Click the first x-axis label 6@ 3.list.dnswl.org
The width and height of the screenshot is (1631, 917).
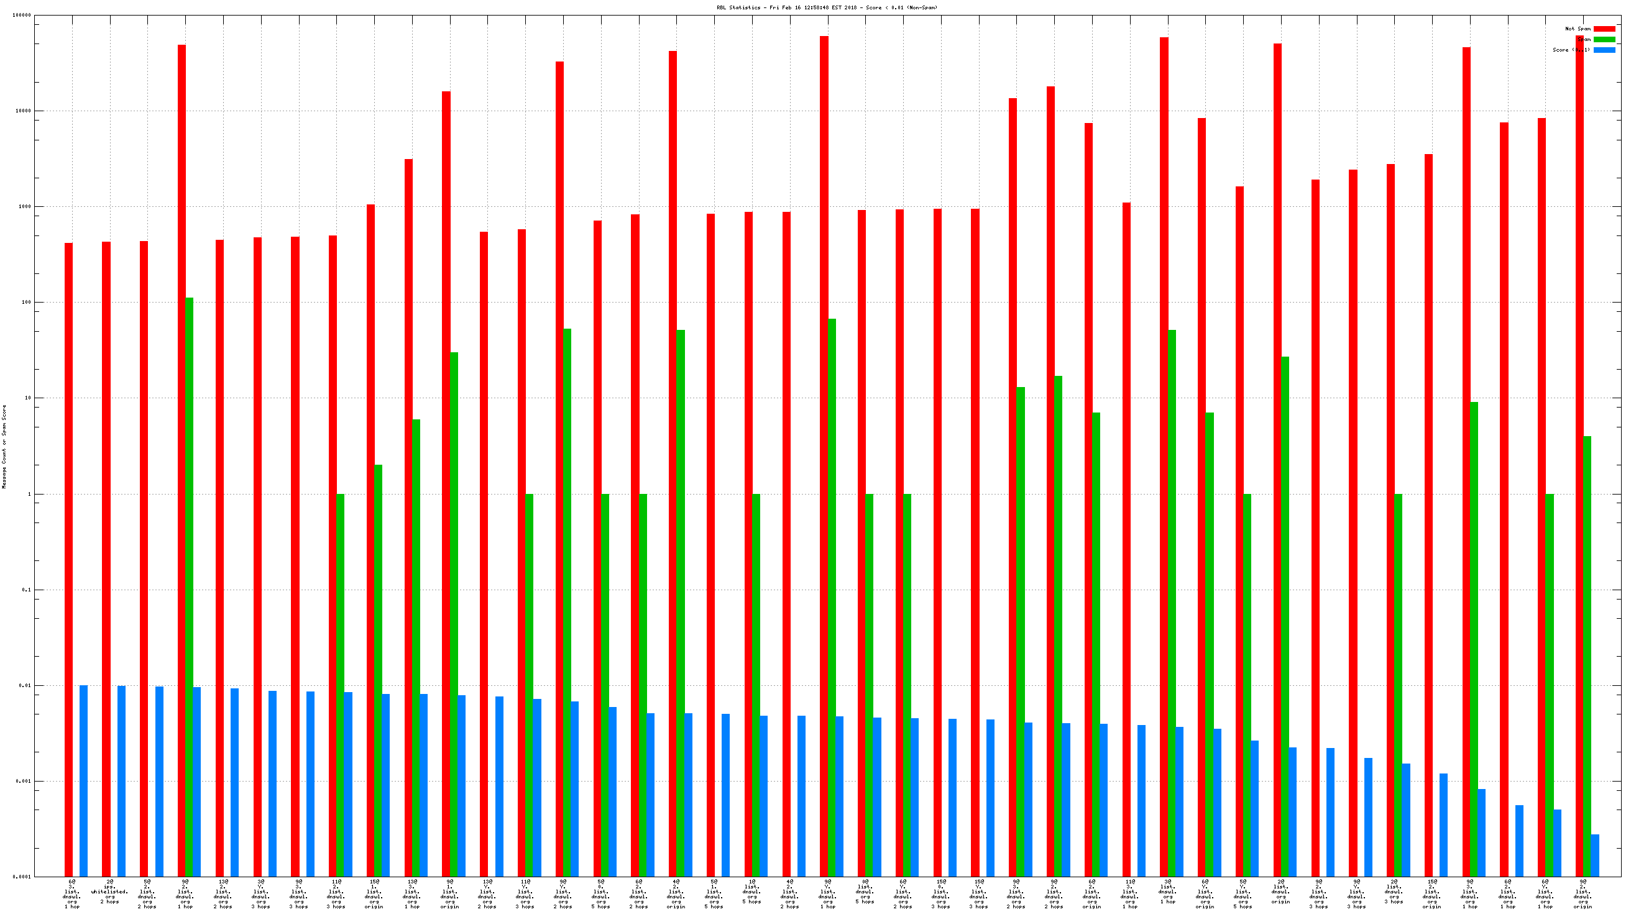[71, 893]
